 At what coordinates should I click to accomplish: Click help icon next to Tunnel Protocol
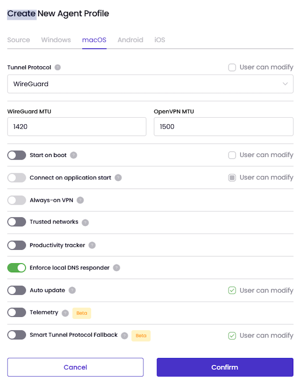click(58, 68)
